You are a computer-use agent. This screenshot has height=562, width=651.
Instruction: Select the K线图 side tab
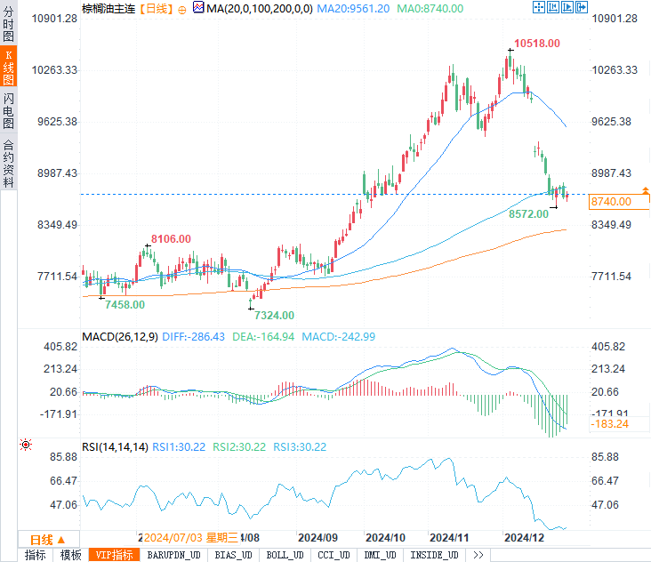[x=8, y=68]
